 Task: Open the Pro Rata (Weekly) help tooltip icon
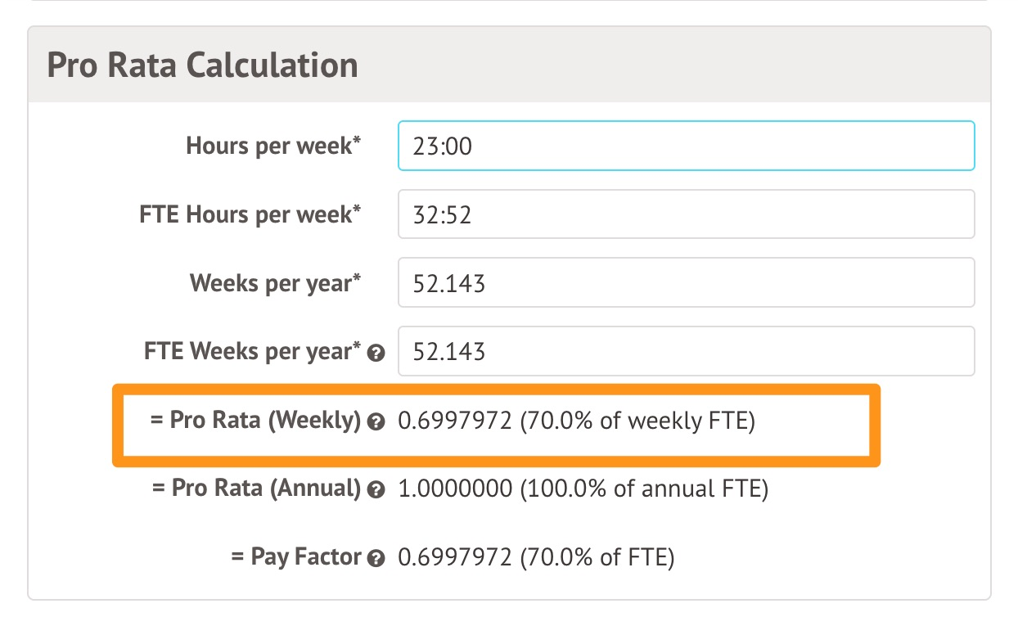point(376,422)
